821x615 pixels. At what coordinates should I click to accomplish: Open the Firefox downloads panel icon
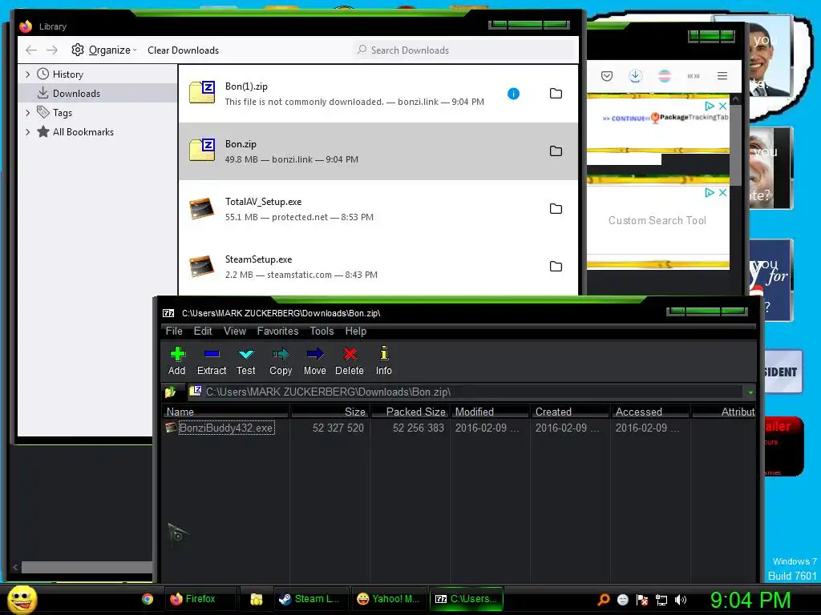[635, 76]
